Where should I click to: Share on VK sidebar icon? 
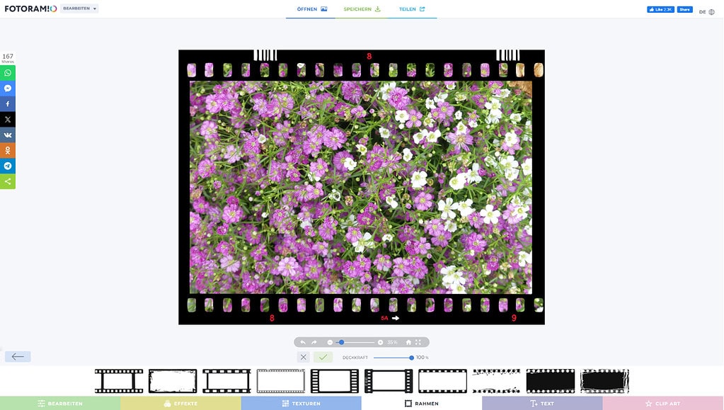click(x=8, y=135)
